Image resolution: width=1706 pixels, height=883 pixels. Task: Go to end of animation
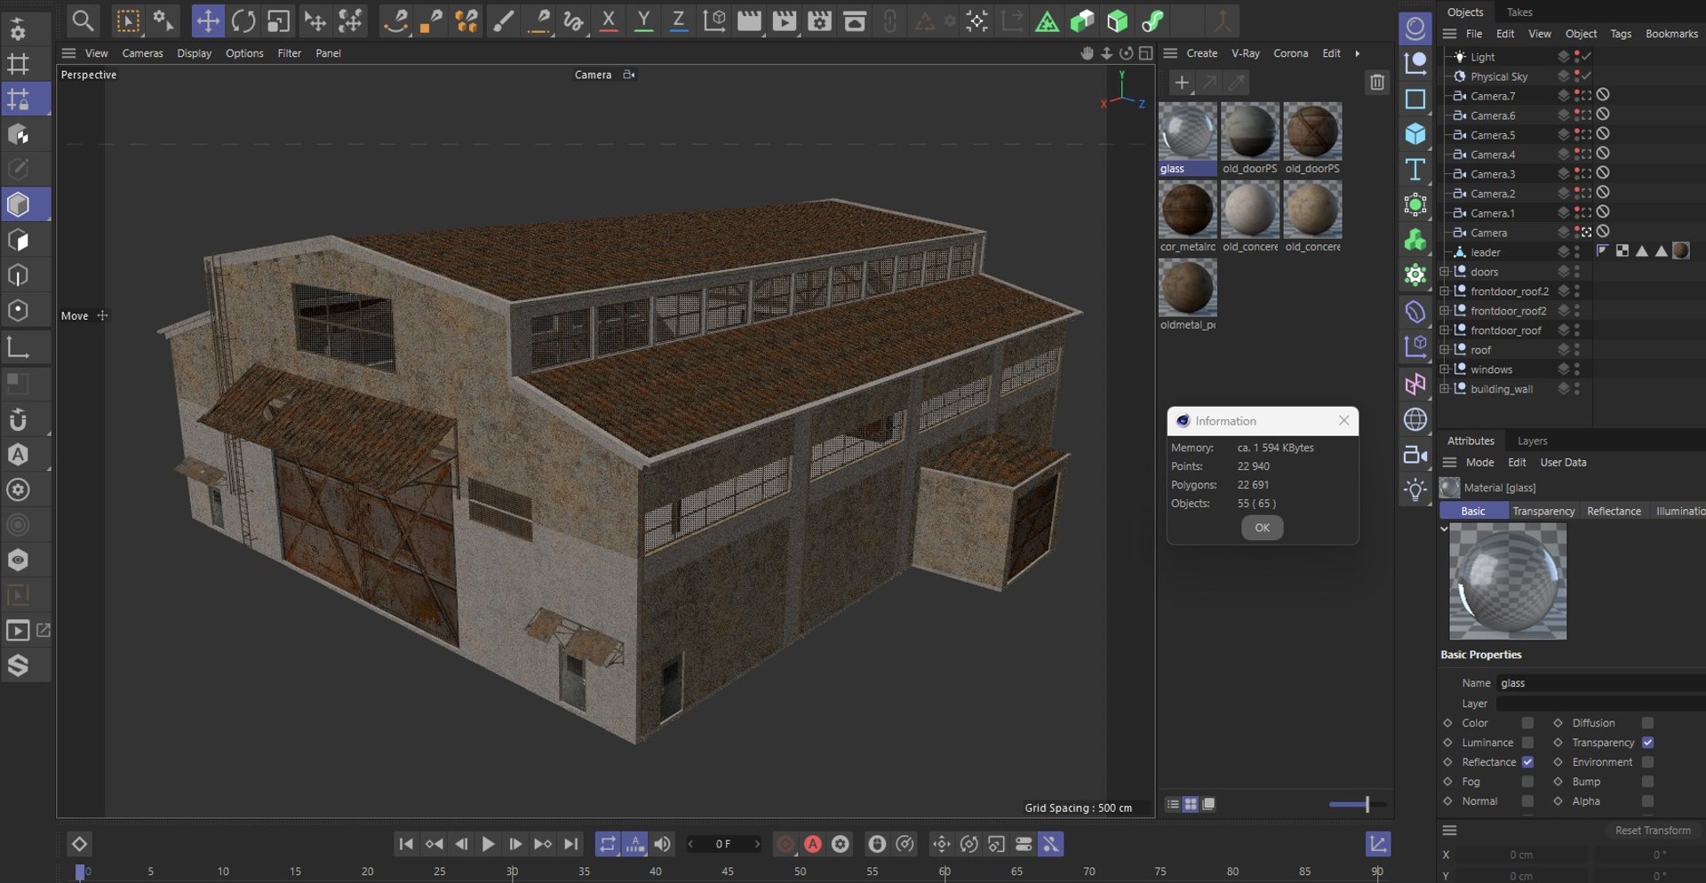coord(571,844)
